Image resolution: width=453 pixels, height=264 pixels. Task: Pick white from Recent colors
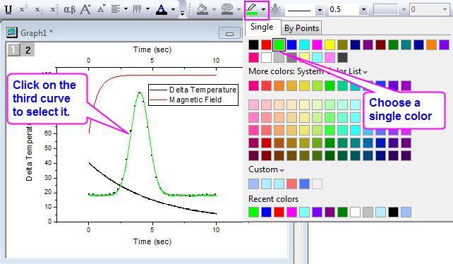[355, 212]
